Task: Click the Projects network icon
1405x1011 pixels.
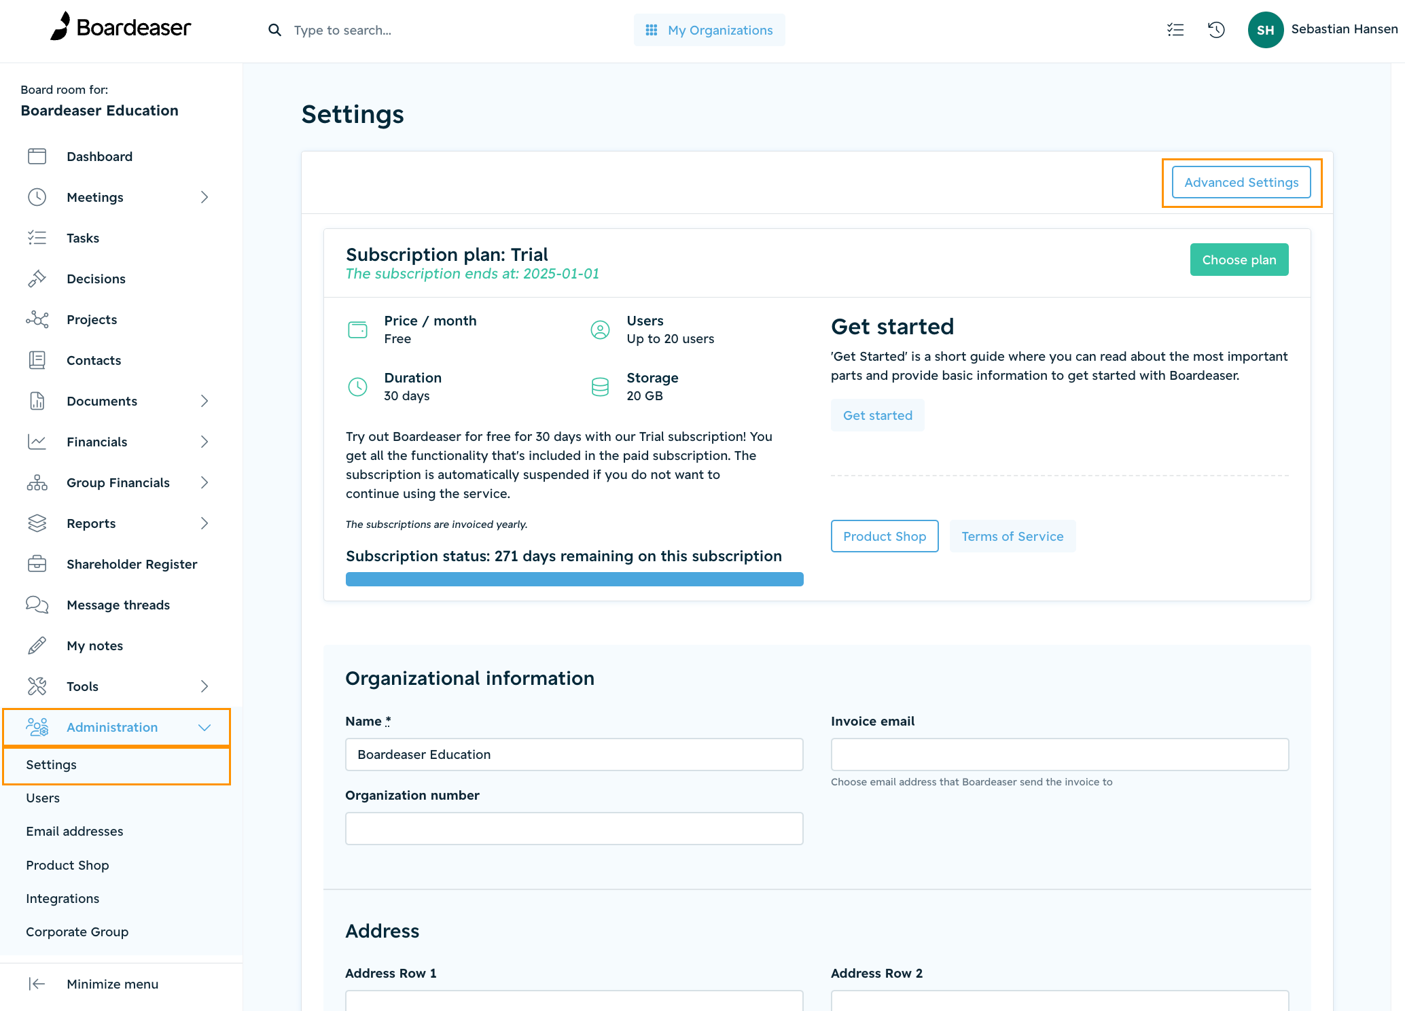Action: [37, 319]
